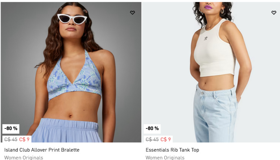
Task: Add Island Club Bralette to wishlist heart
Action: click(132, 13)
